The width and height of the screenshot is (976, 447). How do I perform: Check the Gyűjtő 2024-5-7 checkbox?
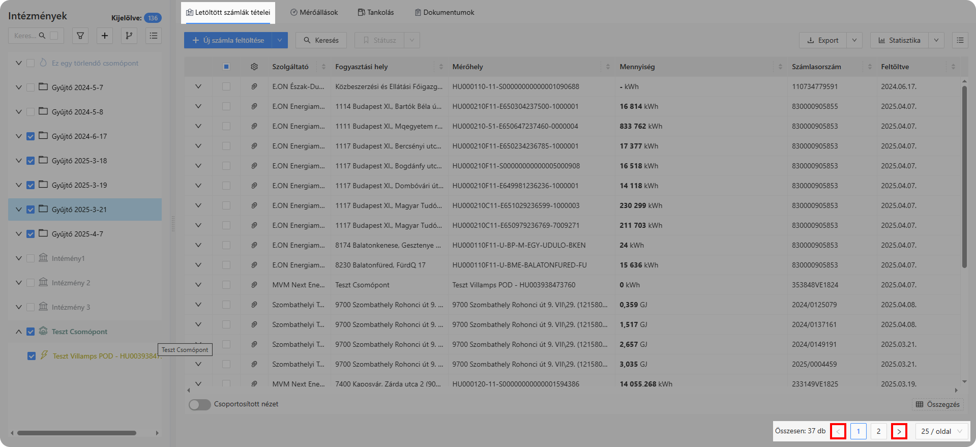(31, 87)
